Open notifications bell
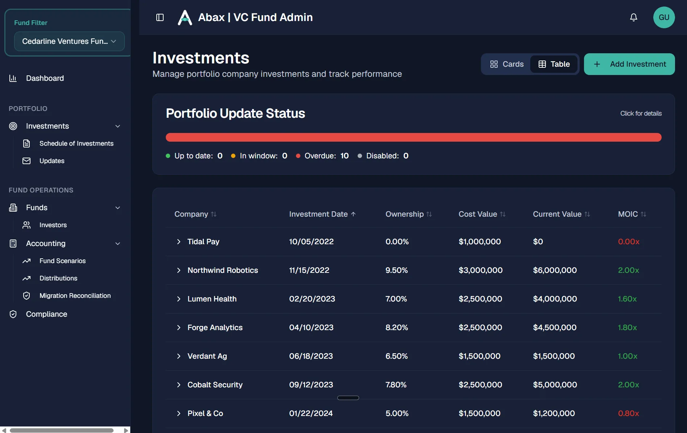This screenshot has height=433, width=687. pyautogui.click(x=634, y=17)
